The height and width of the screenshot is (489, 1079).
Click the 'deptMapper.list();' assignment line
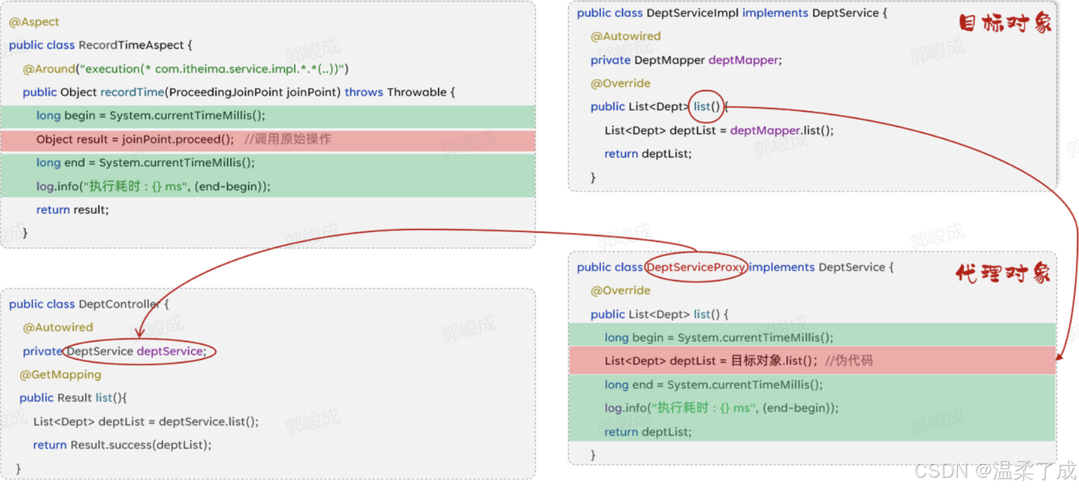pos(719,130)
